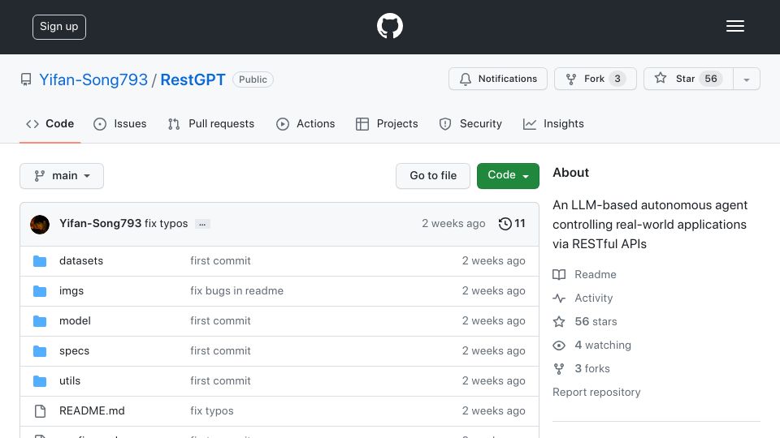Star the RestGPT repository

pos(688,79)
